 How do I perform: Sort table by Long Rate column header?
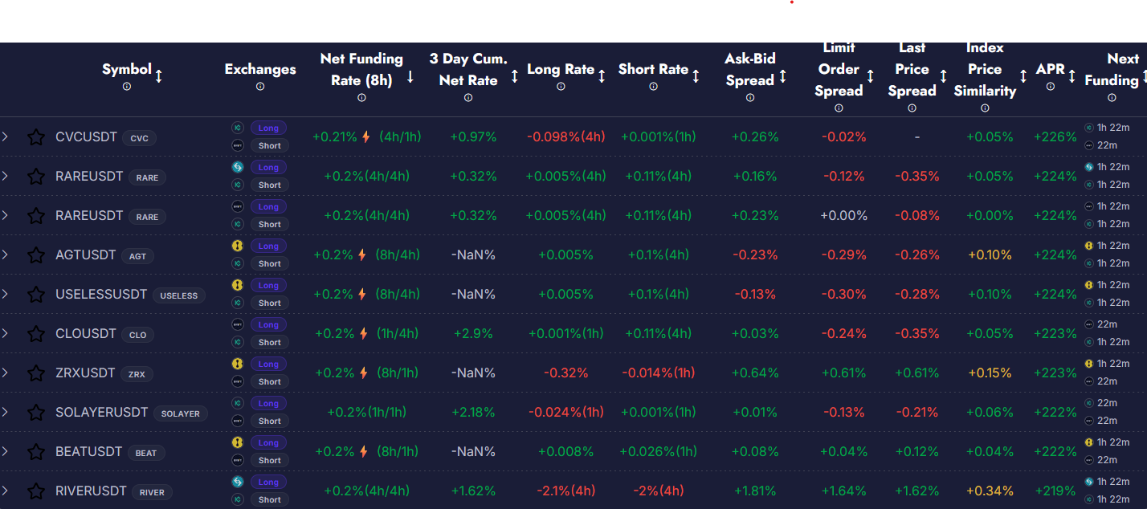click(x=560, y=70)
